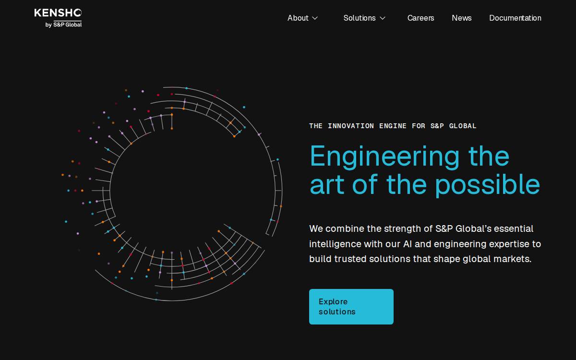This screenshot has height=360, width=576.
Task: Select the heading "Engineering the art of the possible"
Action: tap(425, 170)
